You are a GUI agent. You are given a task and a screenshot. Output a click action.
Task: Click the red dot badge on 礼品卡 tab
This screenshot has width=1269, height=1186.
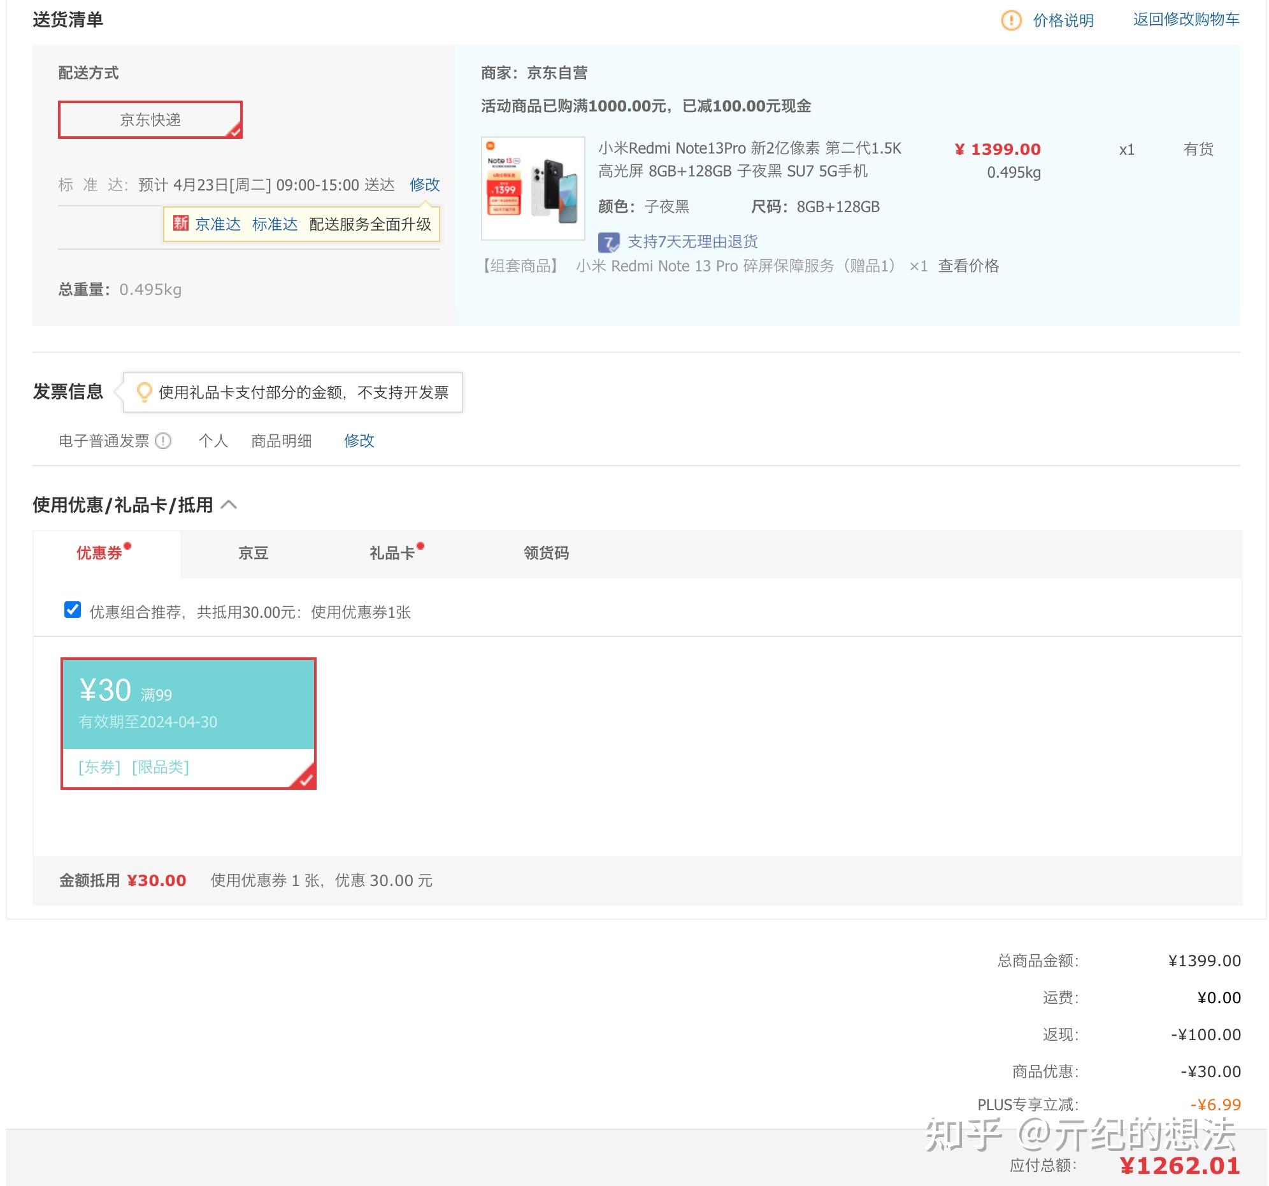click(420, 546)
